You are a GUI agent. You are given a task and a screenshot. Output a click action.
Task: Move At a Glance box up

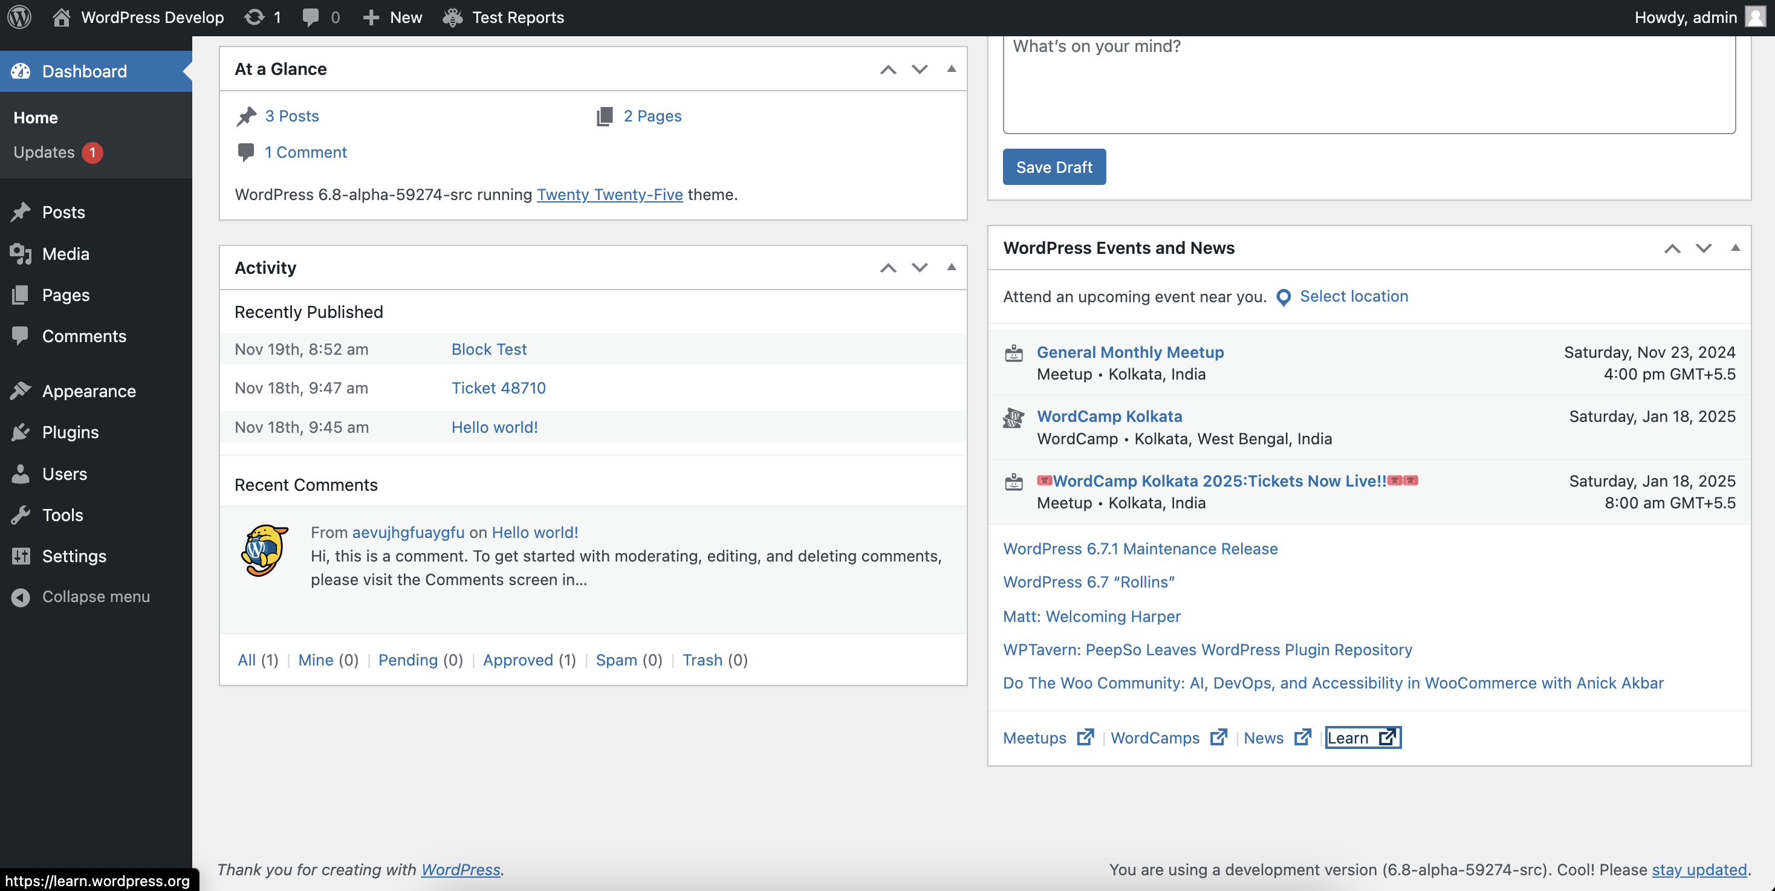[888, 69]
